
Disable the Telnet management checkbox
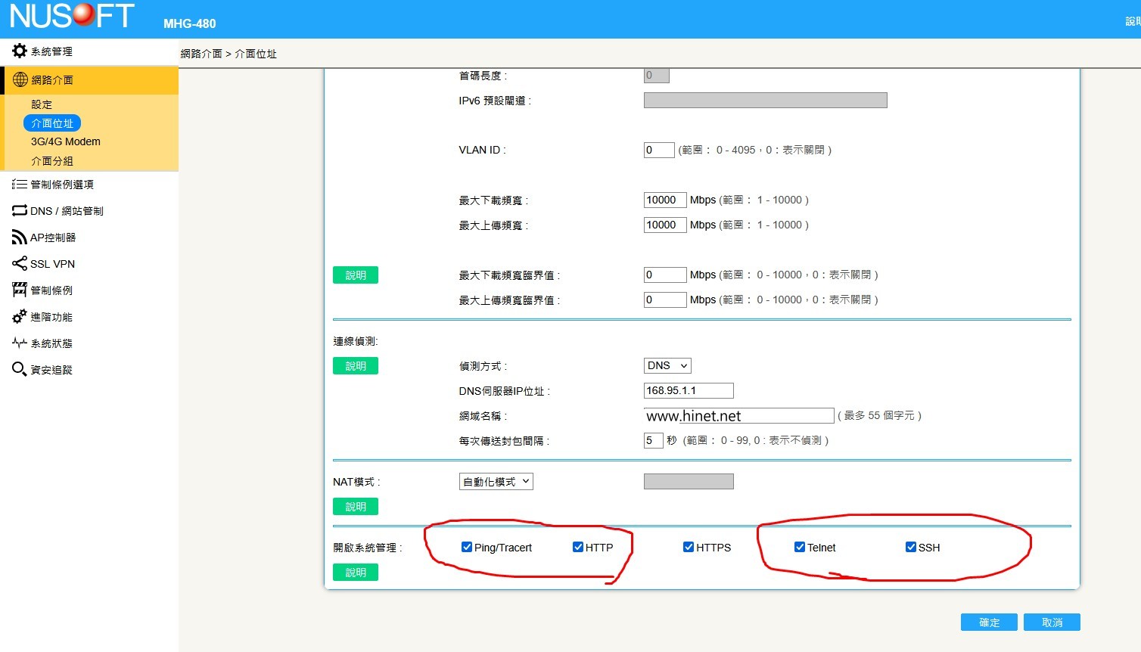[x=800, y=547]
